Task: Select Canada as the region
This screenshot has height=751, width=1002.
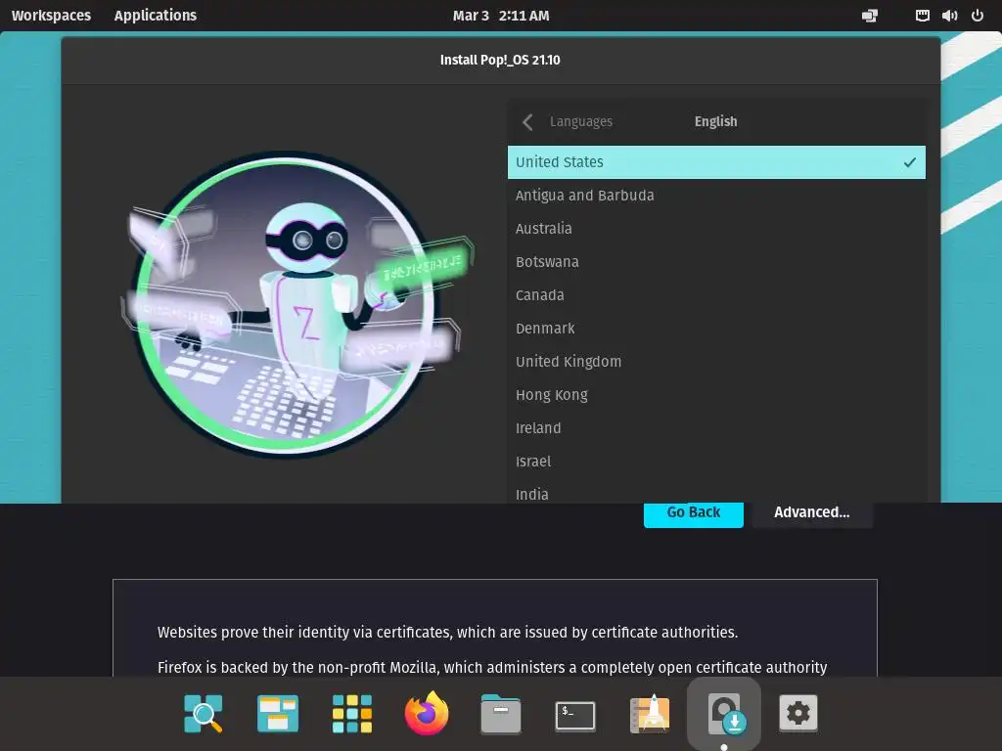Action: [716, 295]
